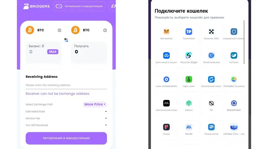Pick the SafePal wallet icon

coord(211,79)
